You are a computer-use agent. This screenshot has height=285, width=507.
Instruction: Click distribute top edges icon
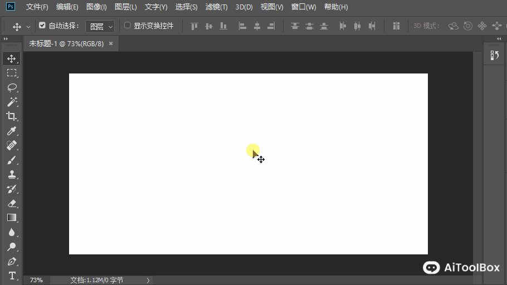295,26
